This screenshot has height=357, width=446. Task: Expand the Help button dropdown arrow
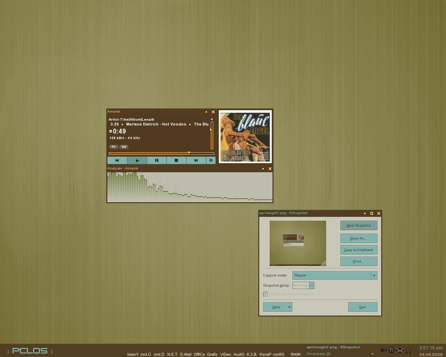(x=289, y=307)
